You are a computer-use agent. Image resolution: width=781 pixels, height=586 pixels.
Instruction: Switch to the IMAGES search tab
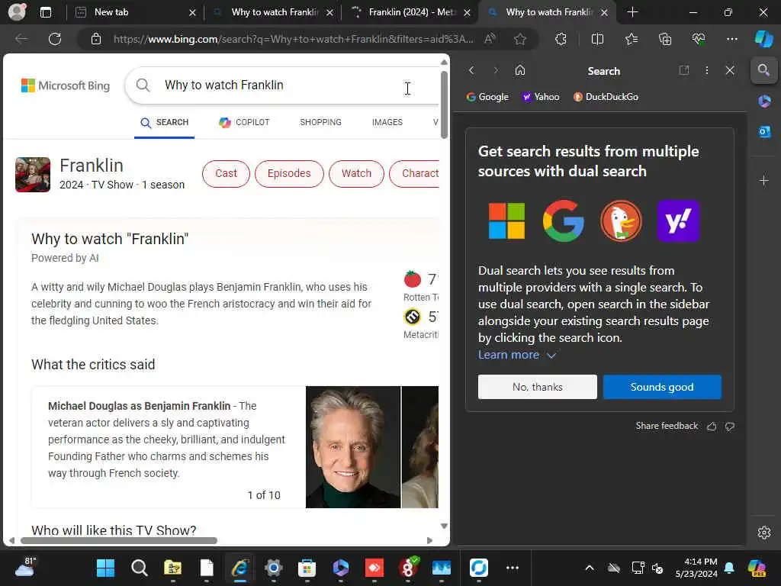(x=387, y=122)
